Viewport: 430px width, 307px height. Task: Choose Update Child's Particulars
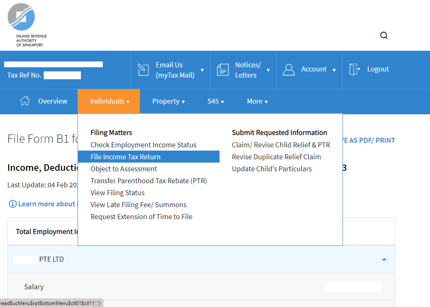(x=272, y=169)
